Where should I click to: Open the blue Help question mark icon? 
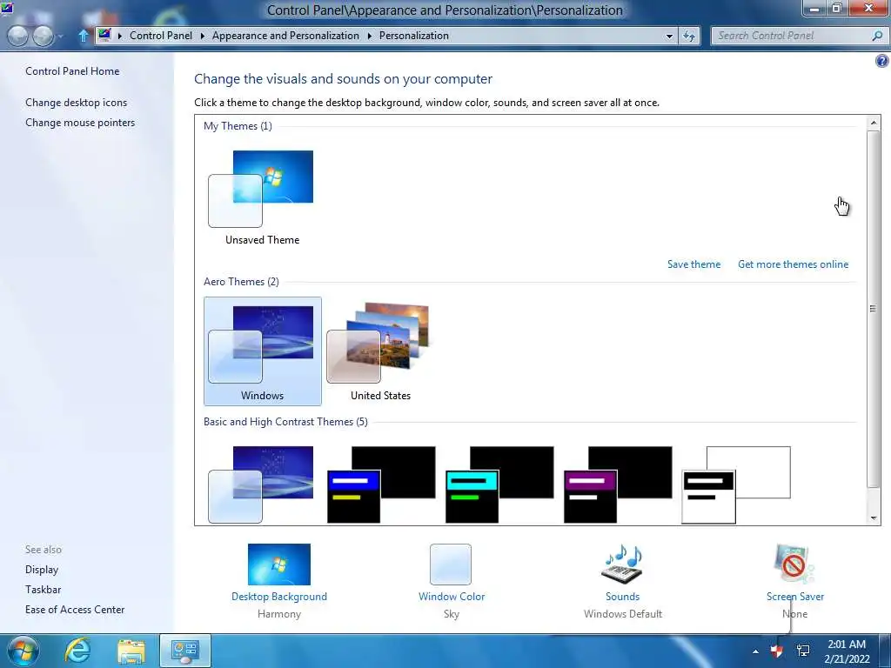pos(882,61)
